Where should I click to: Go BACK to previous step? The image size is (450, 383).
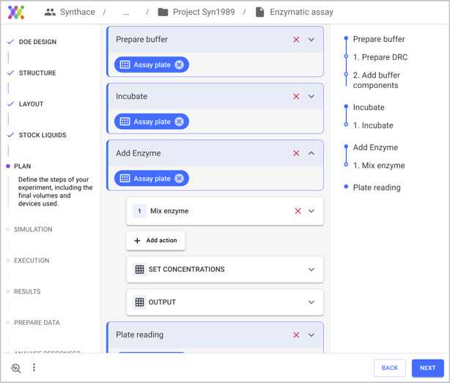(x=389, y=368)
